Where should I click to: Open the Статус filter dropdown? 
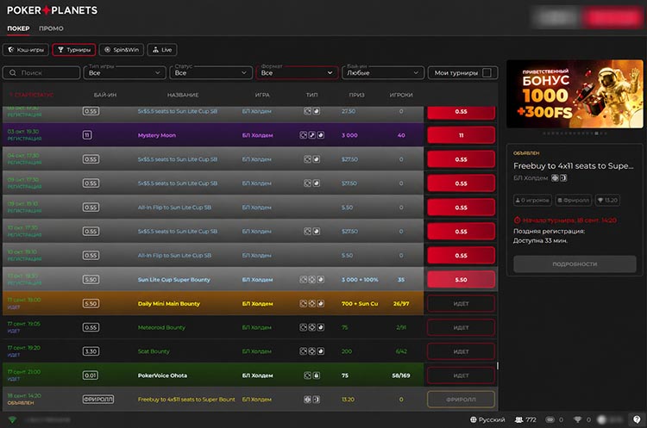click(210, 73)
